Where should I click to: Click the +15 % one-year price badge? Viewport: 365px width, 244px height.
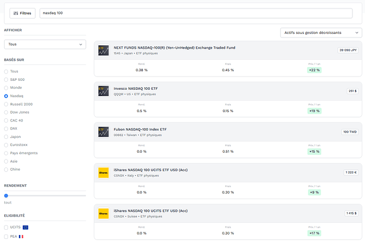coord(314,152)
